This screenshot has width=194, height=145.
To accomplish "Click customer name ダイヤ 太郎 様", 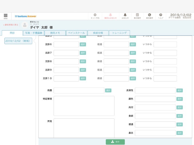I will coord(41,27).
